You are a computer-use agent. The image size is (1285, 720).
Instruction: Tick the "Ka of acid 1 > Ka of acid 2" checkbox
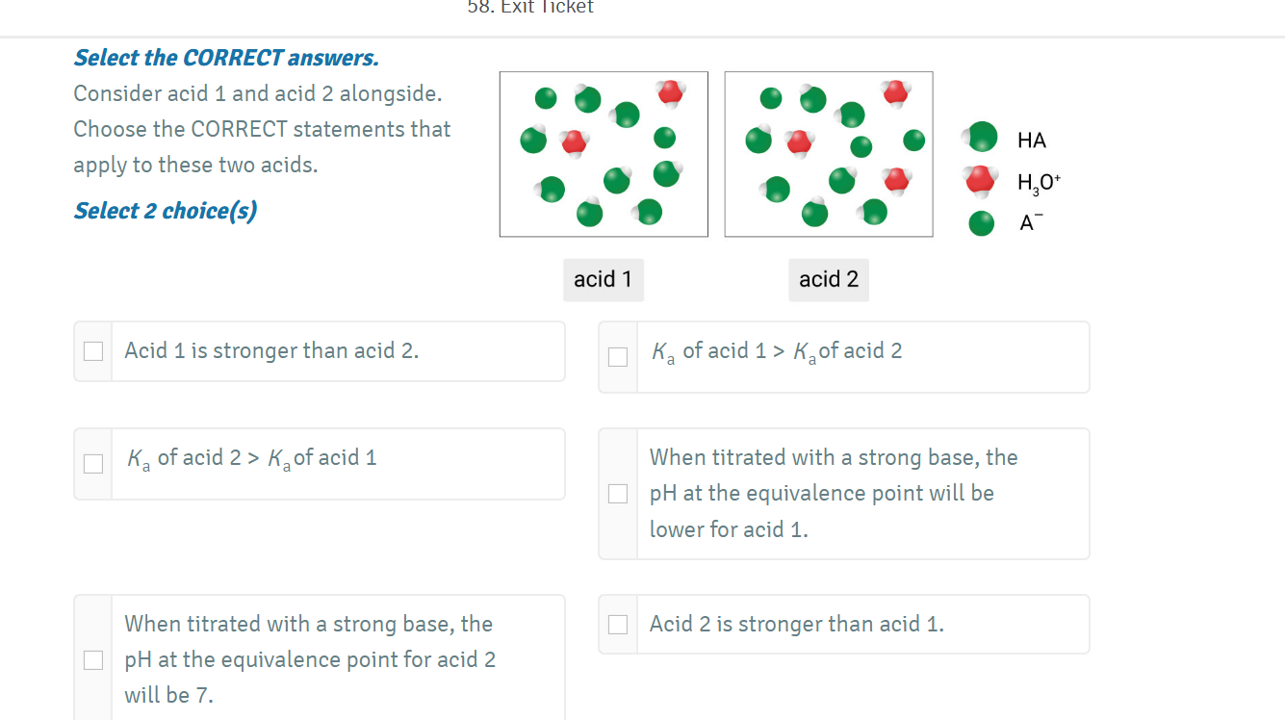click(618, 357)
